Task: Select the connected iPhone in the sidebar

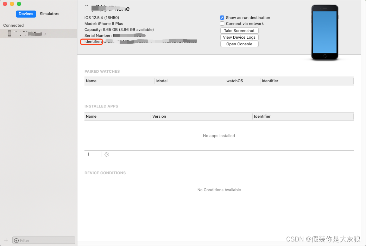Action: point(35,33)
